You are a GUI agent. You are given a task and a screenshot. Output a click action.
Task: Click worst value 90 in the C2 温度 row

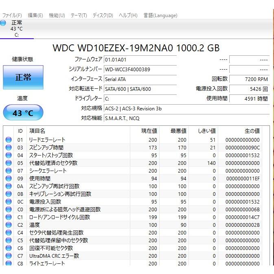point(183,225)
